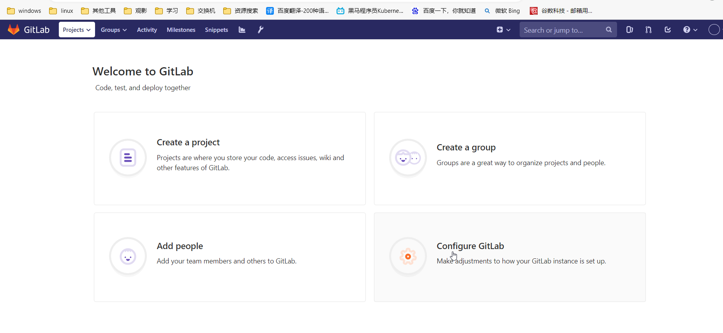Open the Merge requests icon

click(x=649, y=30)
